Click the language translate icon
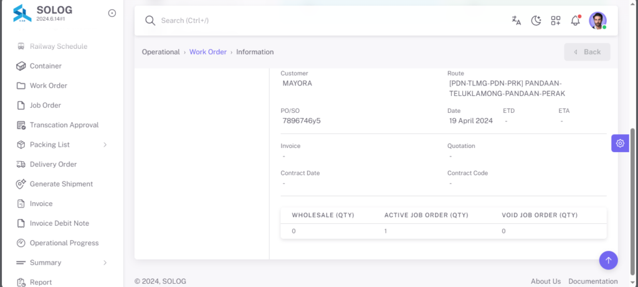 click(517, 21)
